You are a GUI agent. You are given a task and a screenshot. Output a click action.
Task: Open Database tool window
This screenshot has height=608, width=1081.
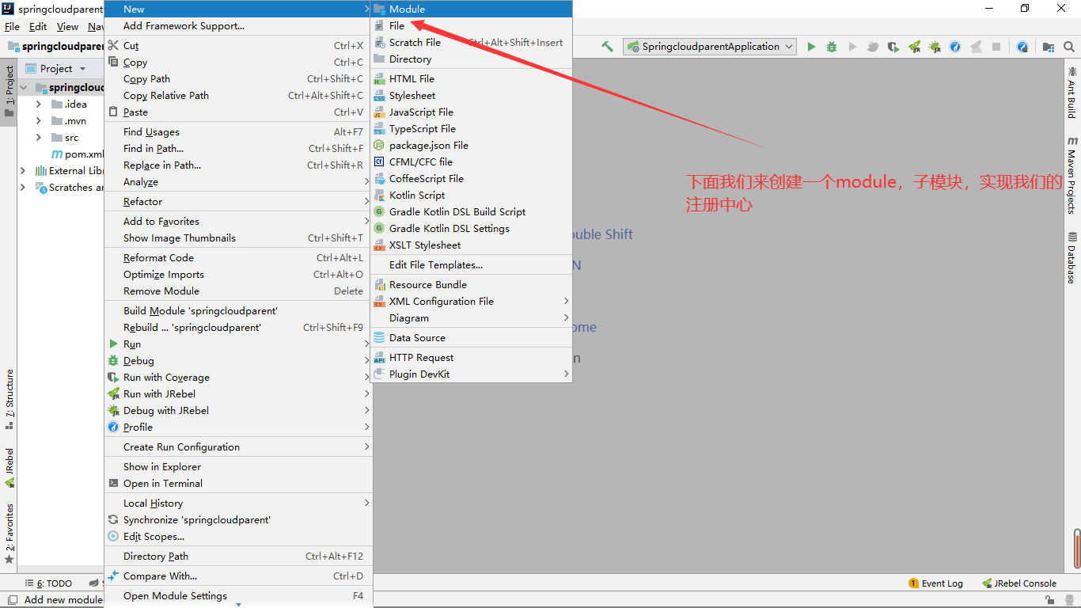pyautogui.click(x=1072, y=258)
